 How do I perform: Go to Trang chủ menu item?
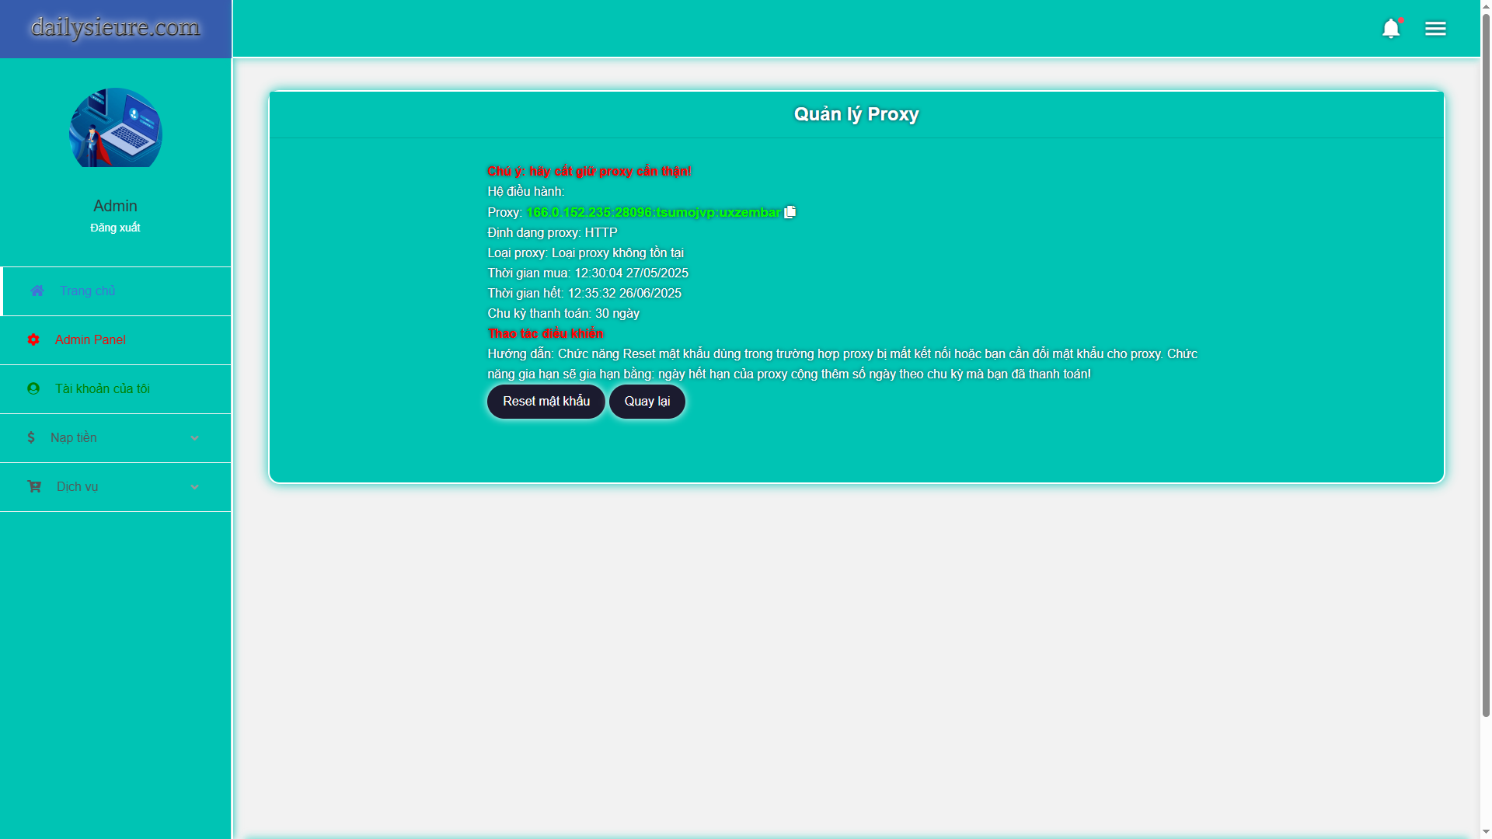(x=117, y=291)
